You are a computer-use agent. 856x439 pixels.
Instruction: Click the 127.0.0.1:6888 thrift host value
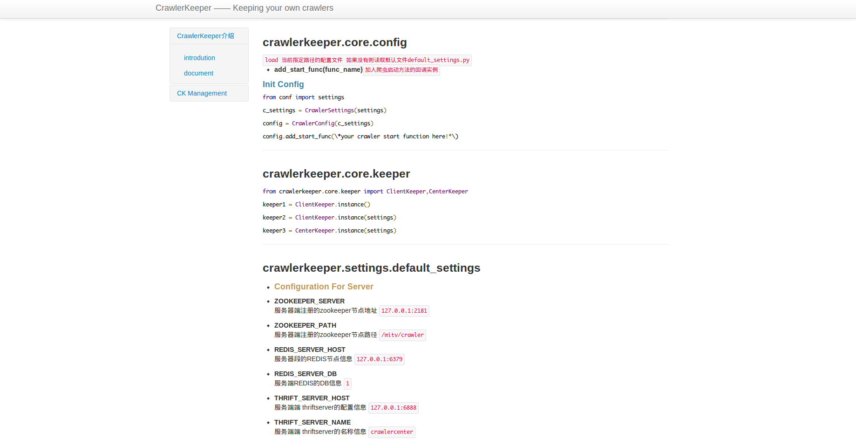[393, 408]
